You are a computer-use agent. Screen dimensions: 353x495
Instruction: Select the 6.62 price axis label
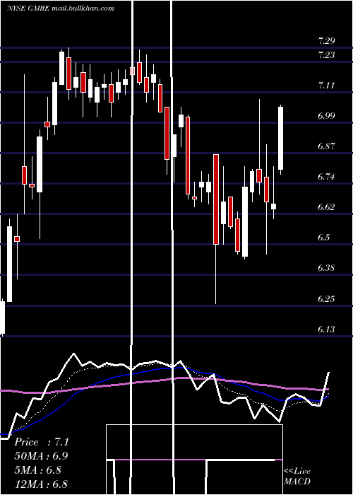coord(326,206)
